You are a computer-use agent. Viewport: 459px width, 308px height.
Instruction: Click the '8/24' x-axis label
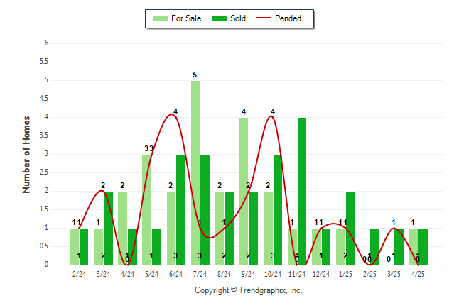click(224, 274)
